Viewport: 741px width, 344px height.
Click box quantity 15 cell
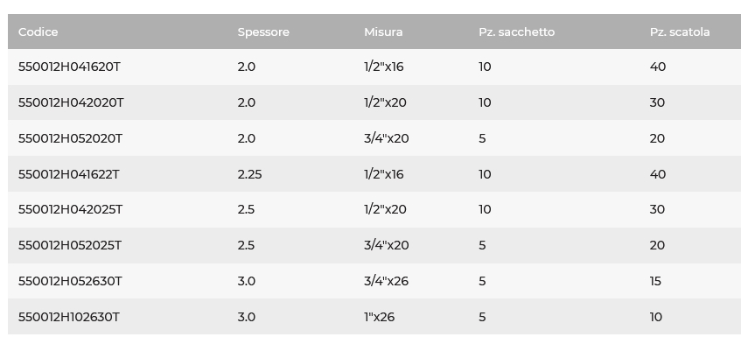click(x=655, y=281)
